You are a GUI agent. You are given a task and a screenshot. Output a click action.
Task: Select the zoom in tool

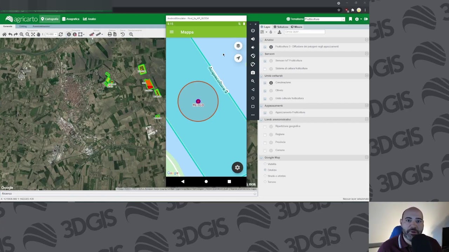(x=21, y=34)
